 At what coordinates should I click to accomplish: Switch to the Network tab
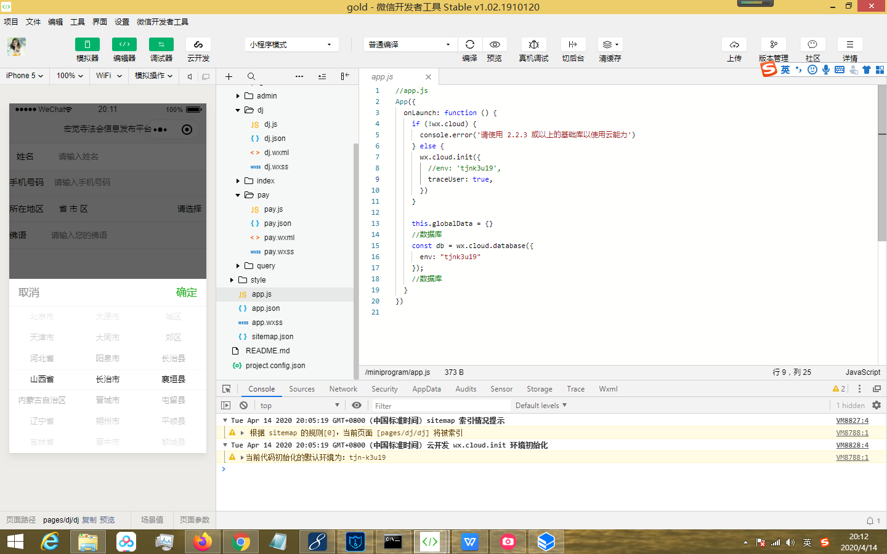tap(343, 389)
